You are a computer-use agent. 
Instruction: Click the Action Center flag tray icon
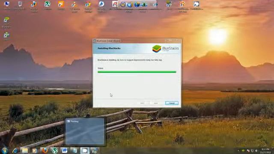(x=248, y=151)
